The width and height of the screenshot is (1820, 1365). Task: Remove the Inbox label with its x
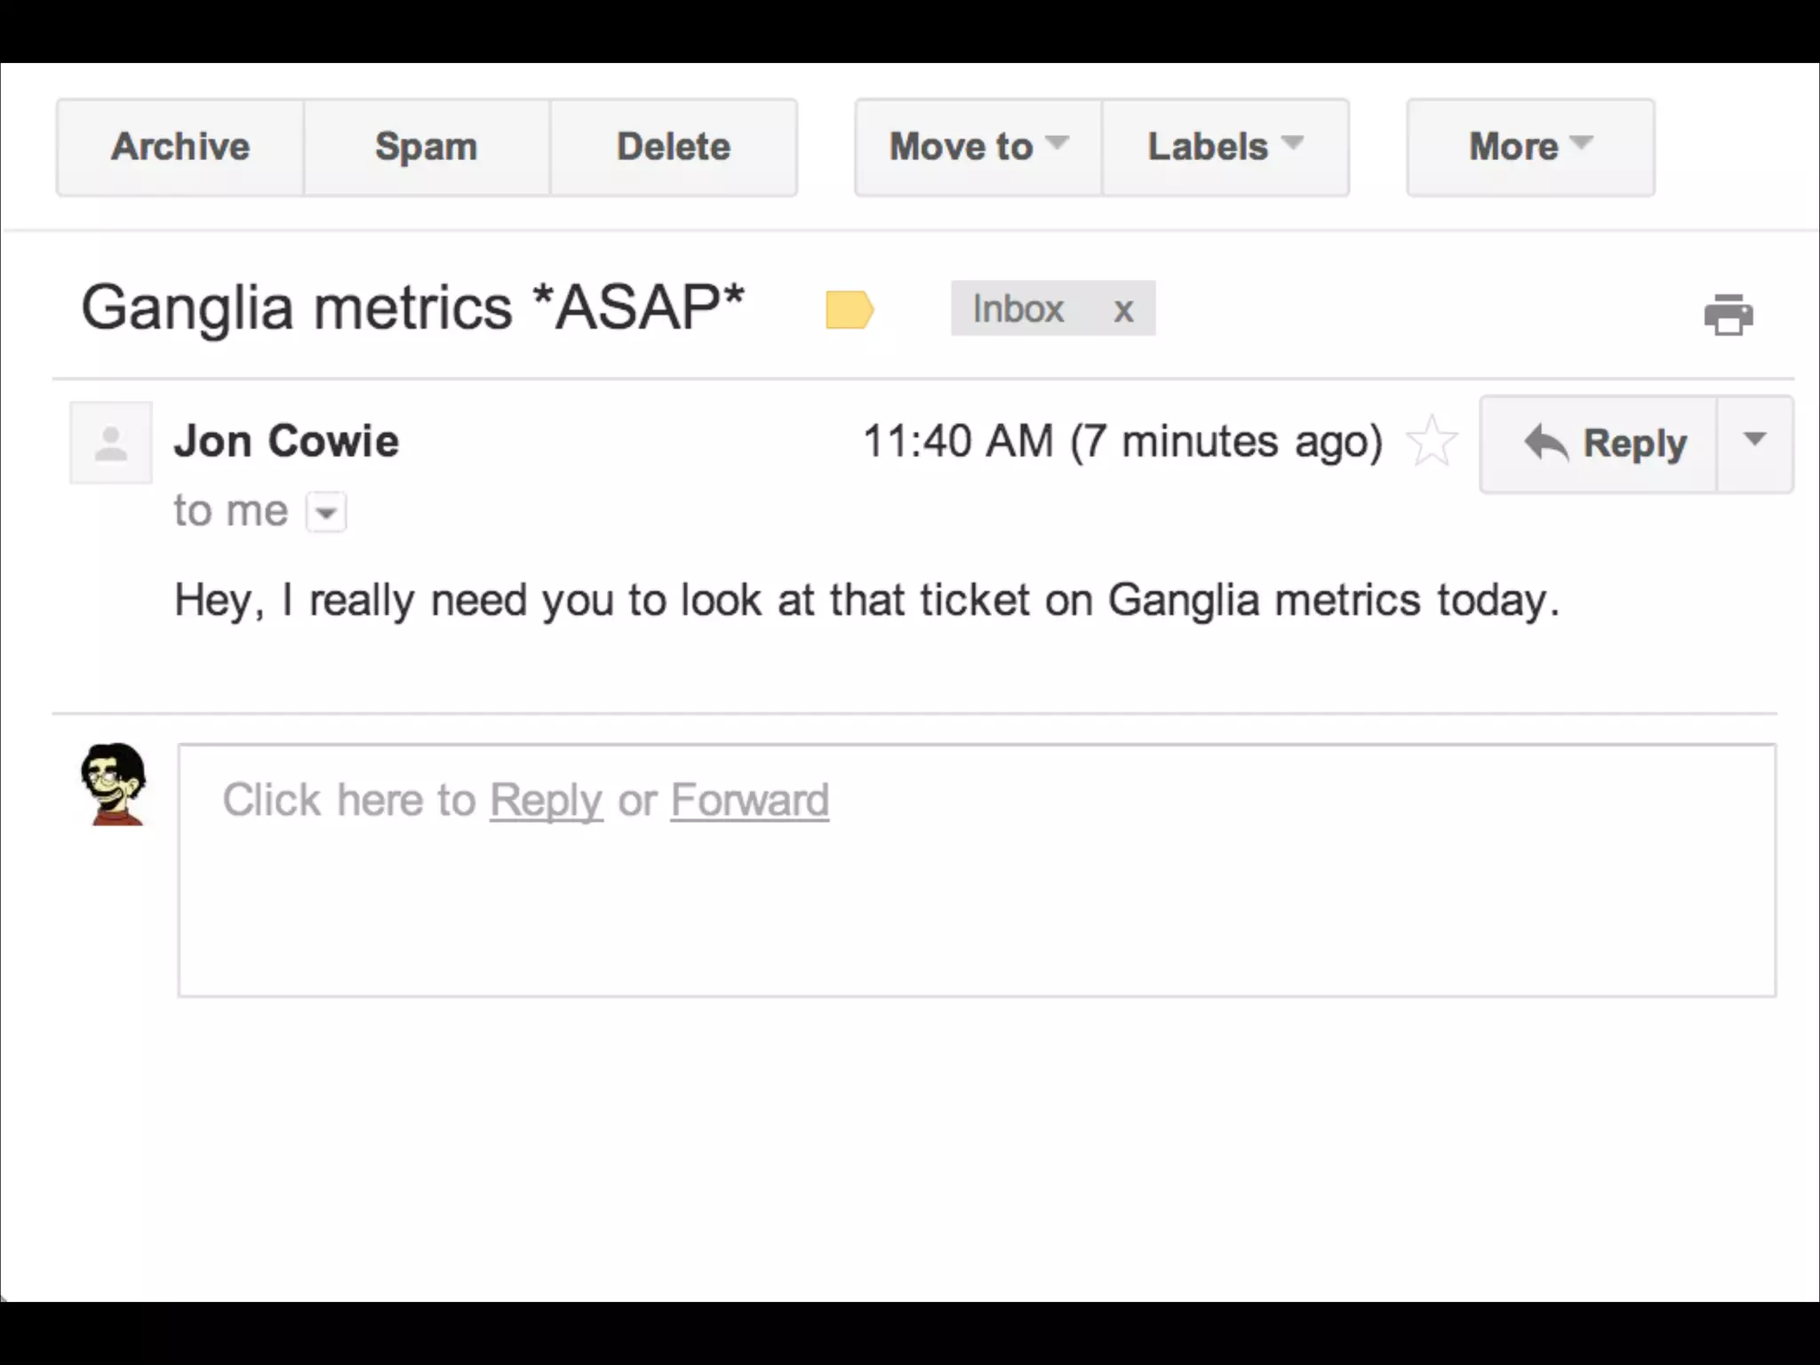pos(1123,310)
